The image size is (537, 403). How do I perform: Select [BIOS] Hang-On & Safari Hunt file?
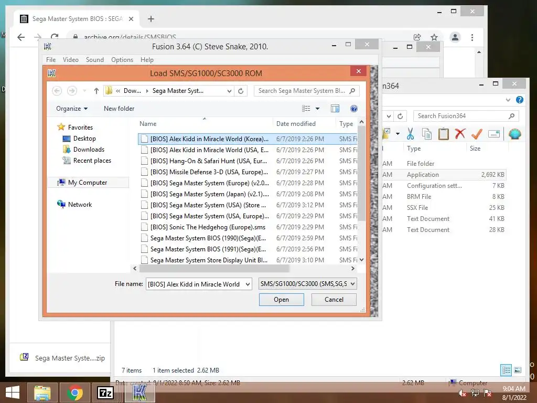click(209, 161)
